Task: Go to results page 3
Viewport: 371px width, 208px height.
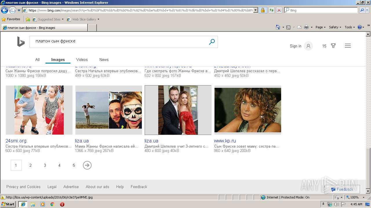Action: (x=45, y=165)
